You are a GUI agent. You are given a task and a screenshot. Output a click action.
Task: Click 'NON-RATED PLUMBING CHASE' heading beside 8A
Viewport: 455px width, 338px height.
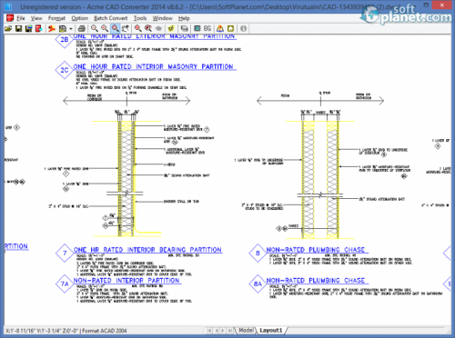click(x=316, y=281)
